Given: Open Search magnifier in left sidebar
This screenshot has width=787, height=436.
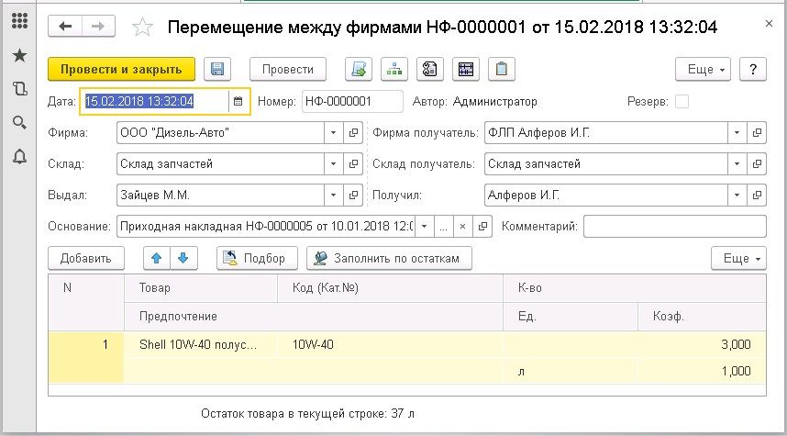Looking at the screenshot, I should click(19, 123).
